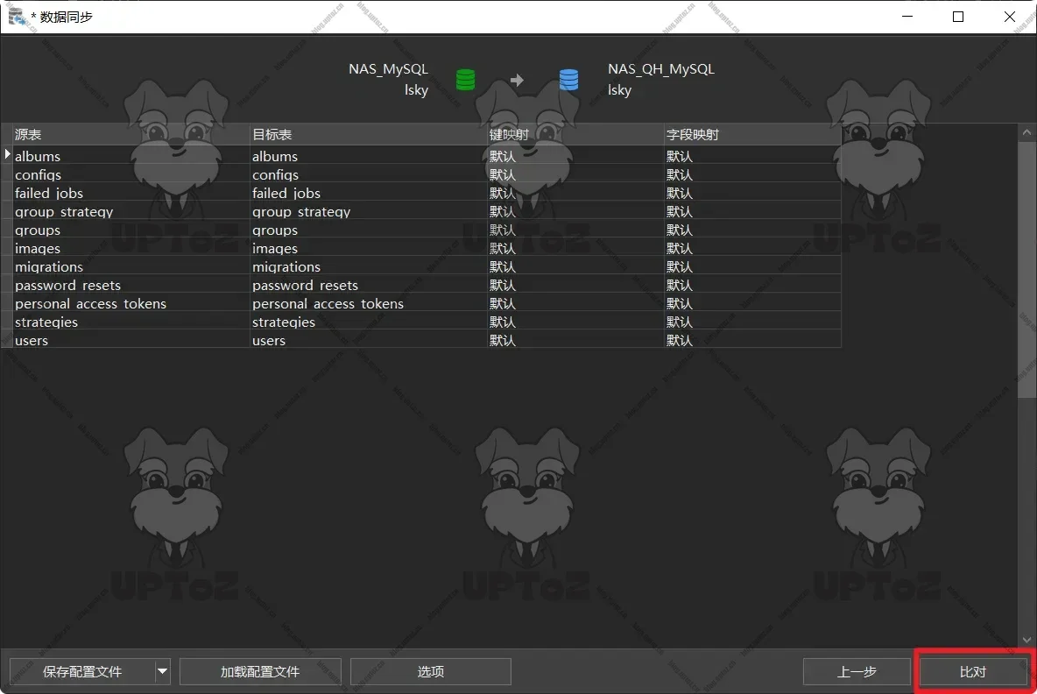The image size is (1037, 694).
Task: Click the blue target database icon
Action: [568, 80]
